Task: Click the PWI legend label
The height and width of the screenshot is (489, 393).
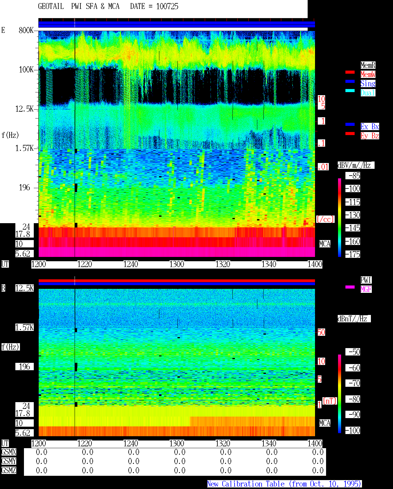Action: (366, 280)
